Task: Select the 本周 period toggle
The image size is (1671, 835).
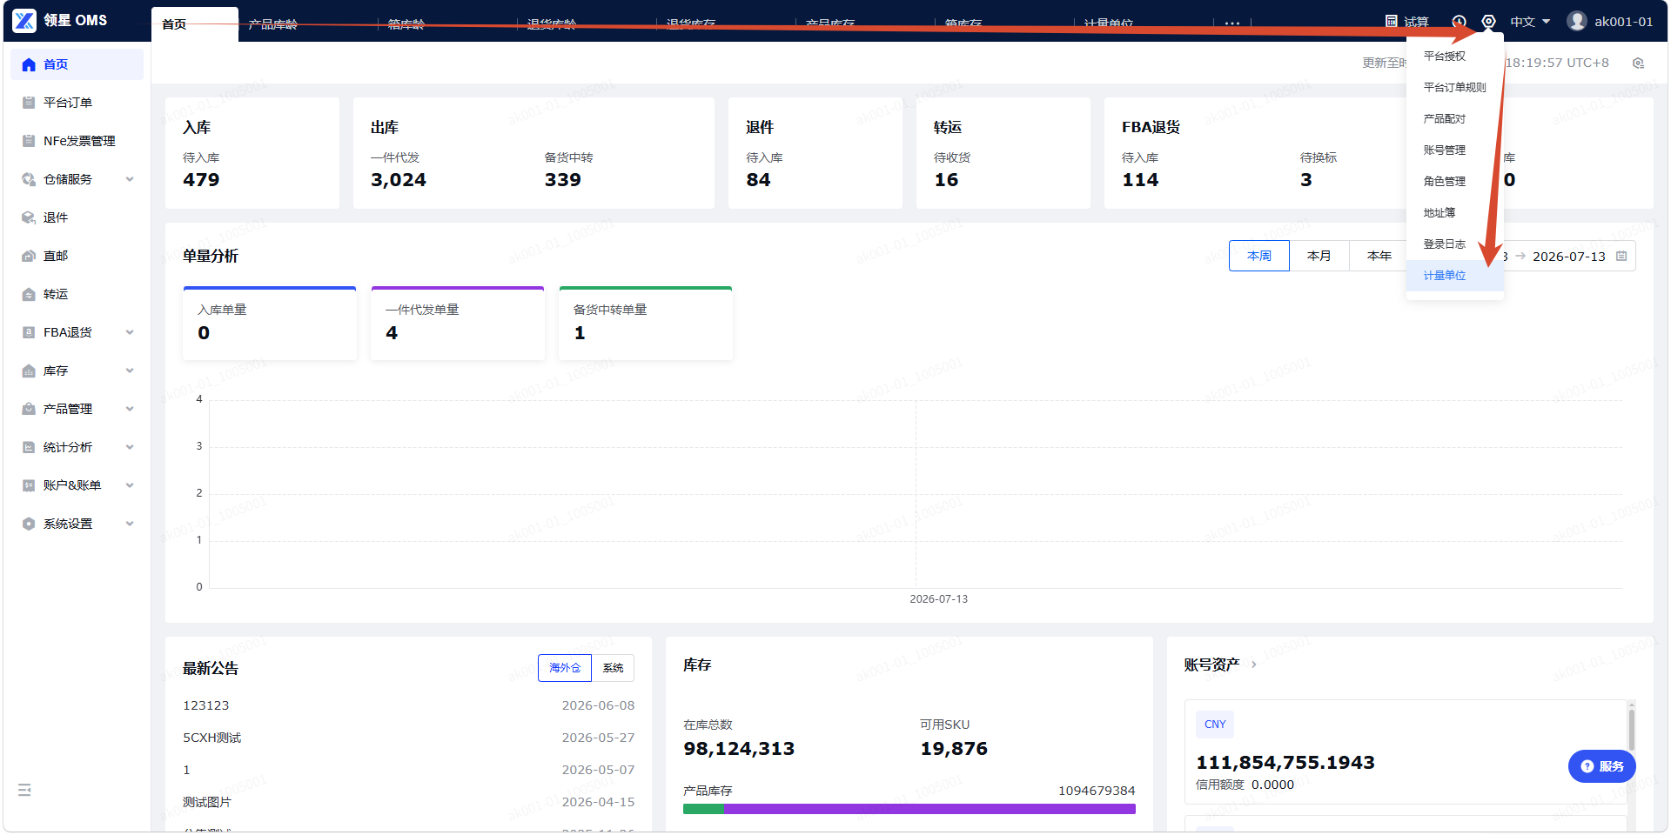Action: tap(1259, 256)
